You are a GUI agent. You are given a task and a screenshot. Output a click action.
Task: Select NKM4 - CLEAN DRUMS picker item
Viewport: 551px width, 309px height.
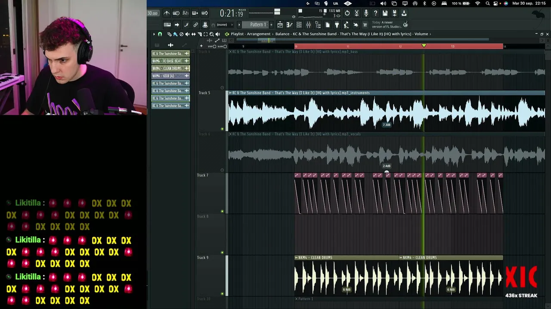coord(170,68)
